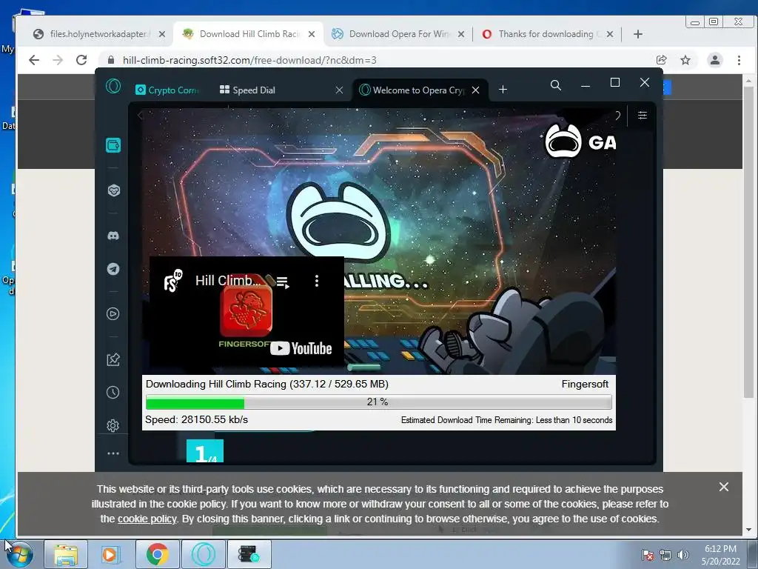Open Google Chrome from the taskbar
758x569 pixels.
pos(157,554)
